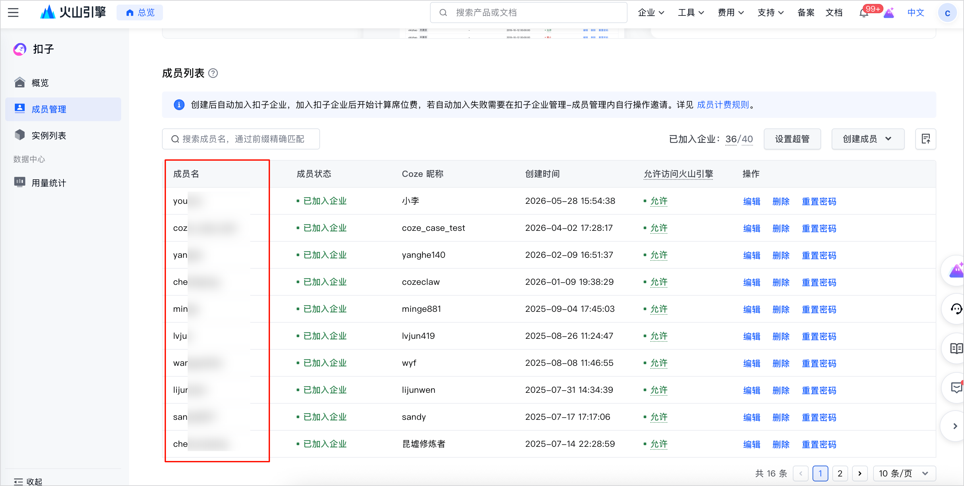Open the 成员计费规则 link
964x486 pixels.
pos(723,105)
